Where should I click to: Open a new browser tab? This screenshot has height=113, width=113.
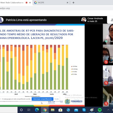73,3
